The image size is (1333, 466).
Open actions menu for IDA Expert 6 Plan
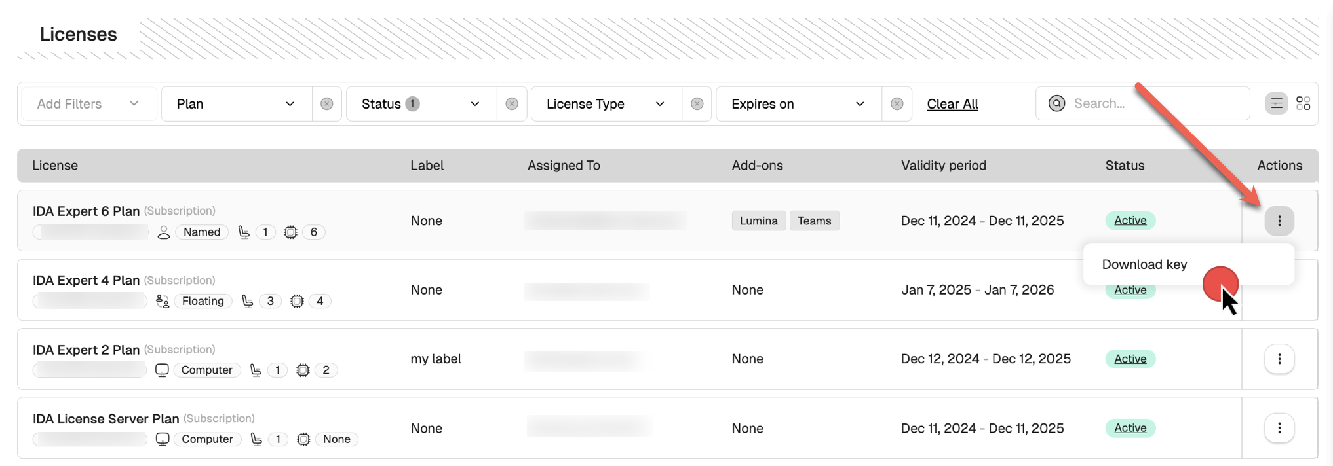click(1279, 221)
